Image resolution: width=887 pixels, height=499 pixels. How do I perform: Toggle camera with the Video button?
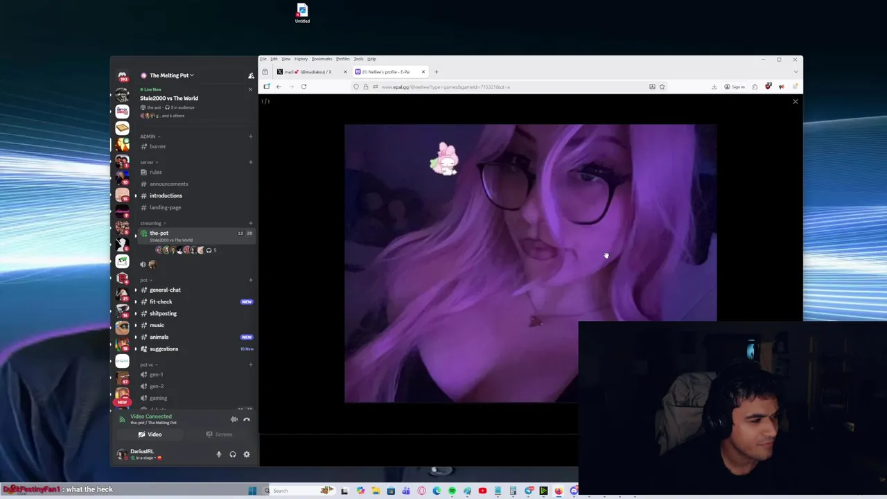click(x=150, y=435)
